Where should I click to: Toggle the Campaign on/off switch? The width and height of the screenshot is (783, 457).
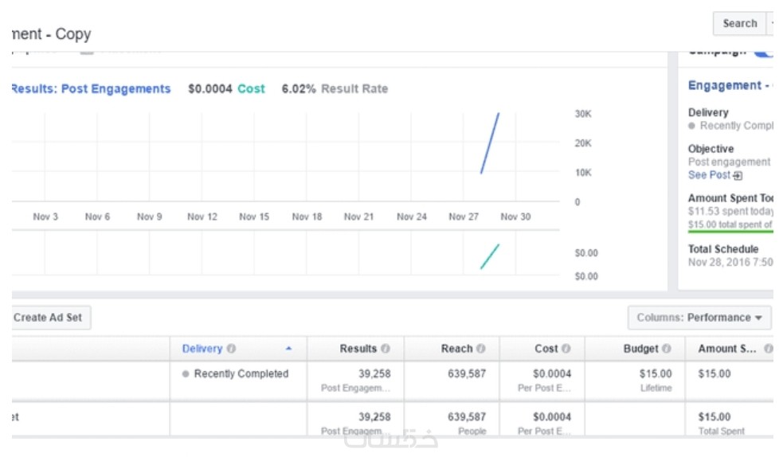tap(763, 51)
